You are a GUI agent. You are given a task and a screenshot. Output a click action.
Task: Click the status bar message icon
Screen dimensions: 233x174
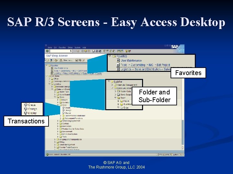coord(47,154)
